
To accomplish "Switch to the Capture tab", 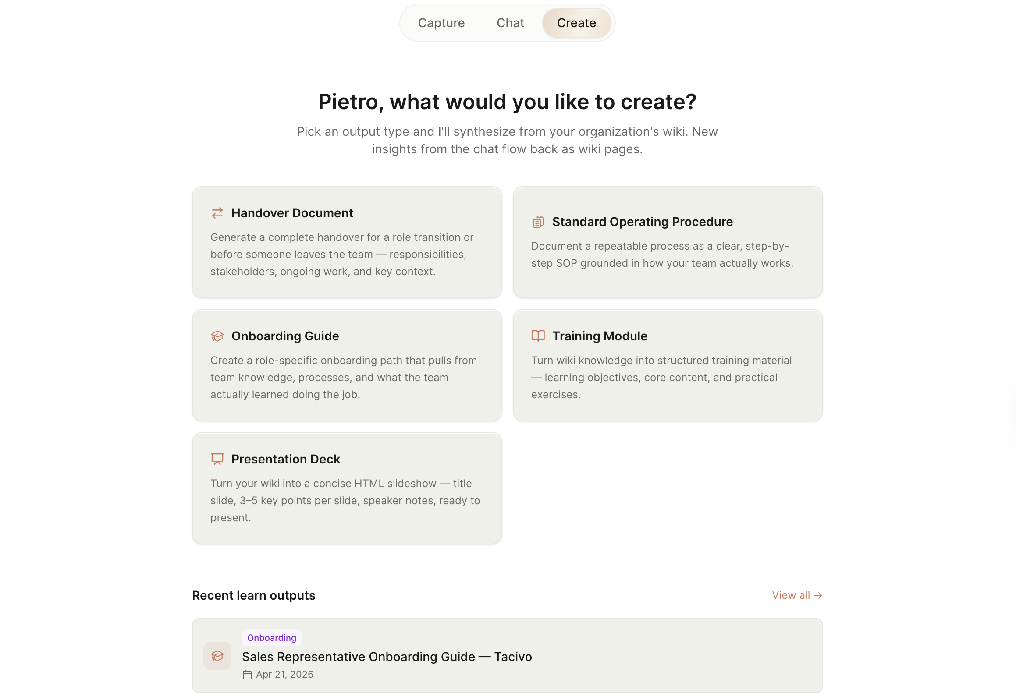I will pos(441,23).
